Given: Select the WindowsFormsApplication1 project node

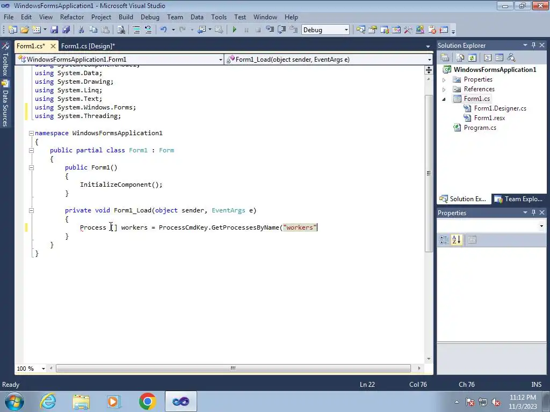Looking at the screenshot, I should [495, 69].
